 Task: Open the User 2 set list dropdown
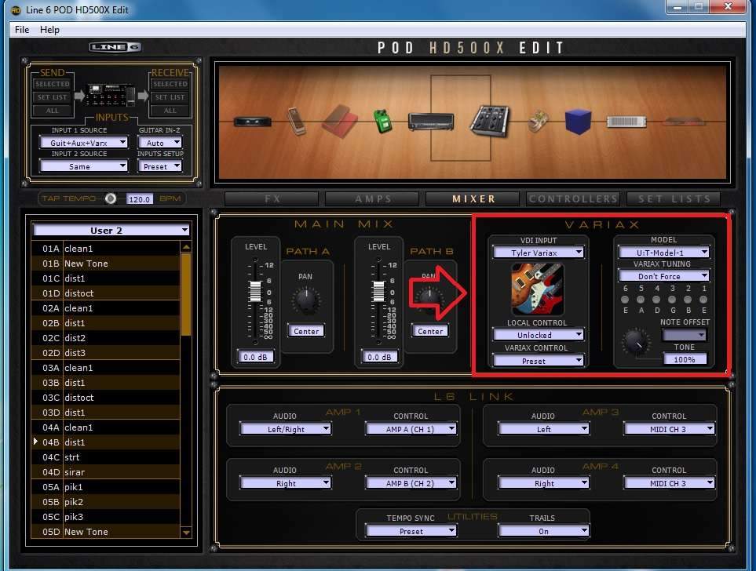[111, 231]
